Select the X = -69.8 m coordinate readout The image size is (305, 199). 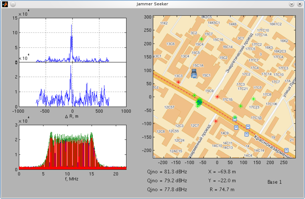222,172
